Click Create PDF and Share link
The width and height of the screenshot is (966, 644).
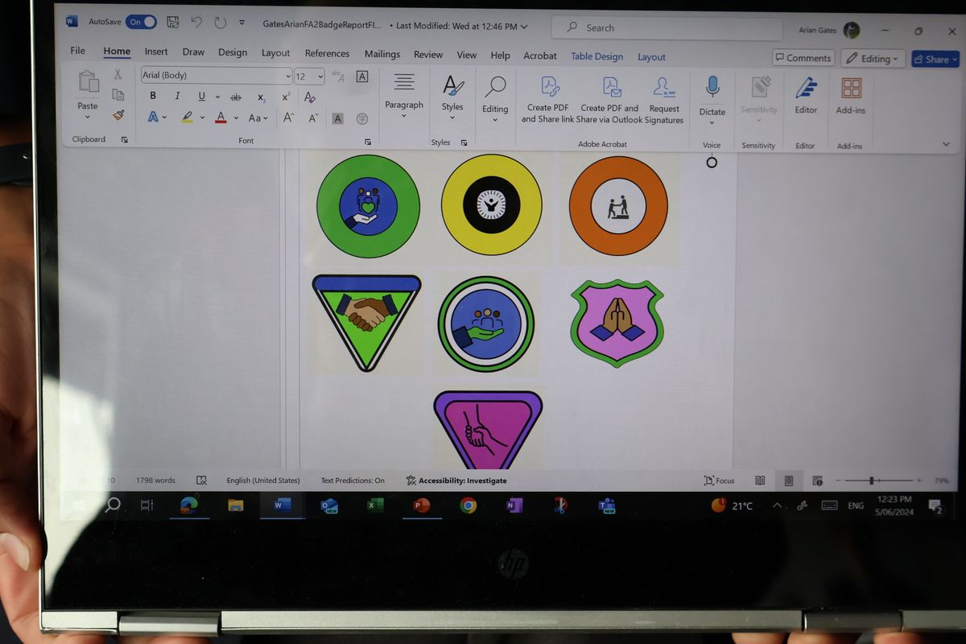pos(547,100)
